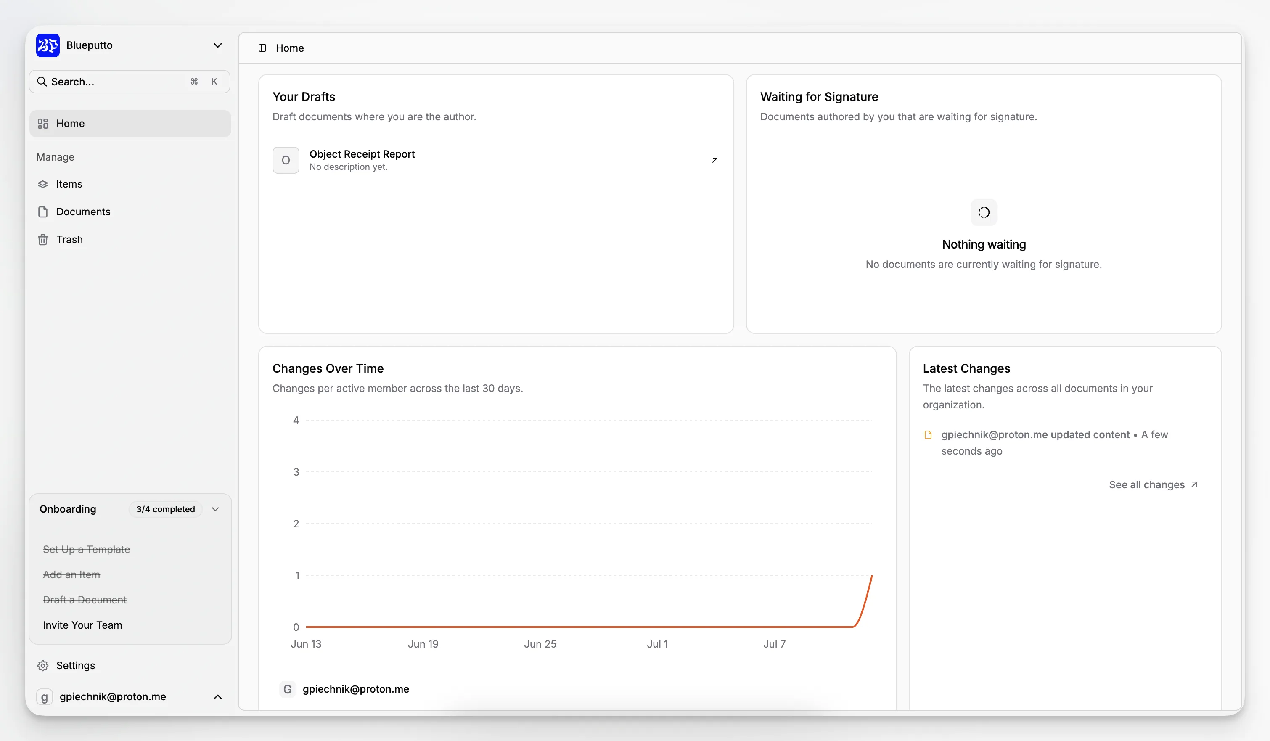
Task: Click Set Up a Template onboarding step
Action: (86, 550)
